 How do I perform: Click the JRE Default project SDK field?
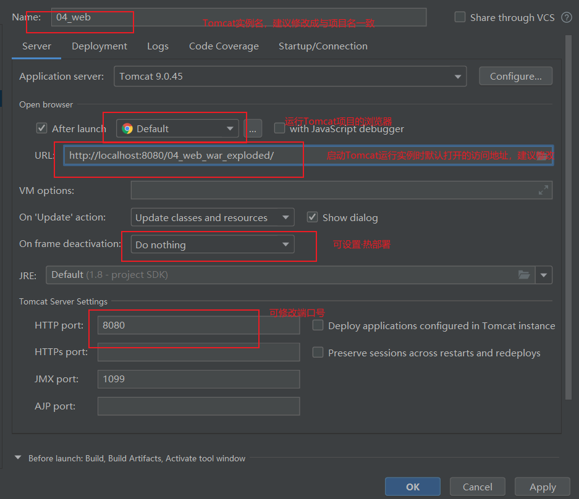click(290, 275)
